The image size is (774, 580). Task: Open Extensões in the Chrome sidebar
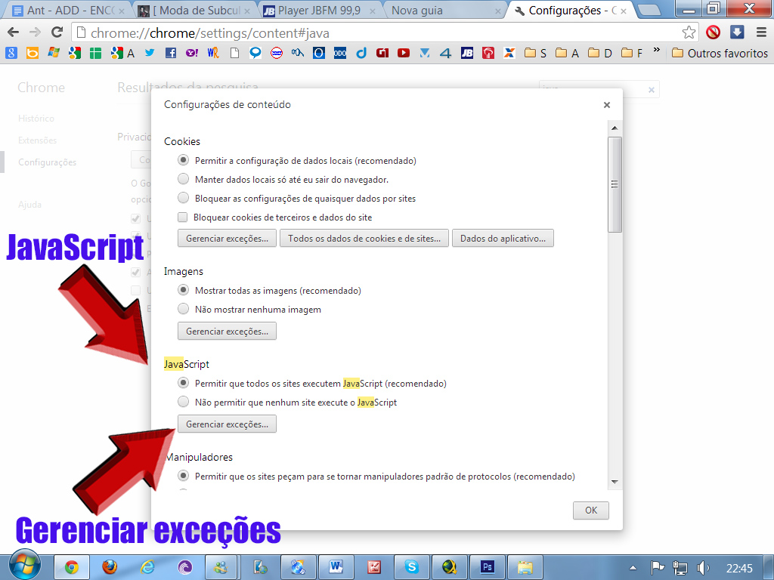pos(38,140)
